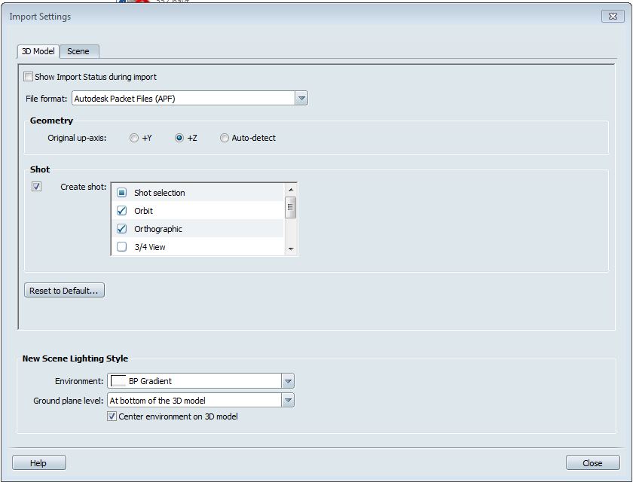Select +Y as original up-axis
633x482 pixels.
tap(134, 139)
